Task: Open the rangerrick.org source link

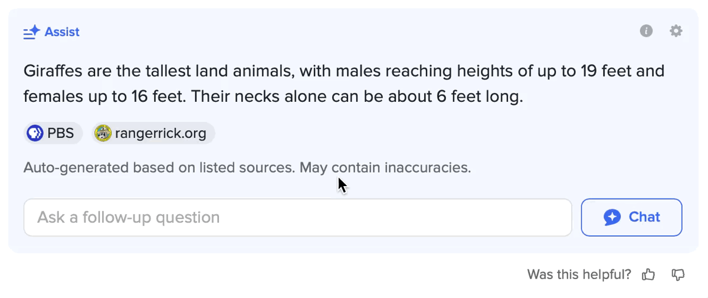Action: click(153, 133)
